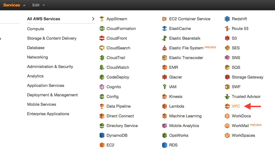
Task: Click the VPC service icon
Action: pyautogui.click(x=227, y=106)
